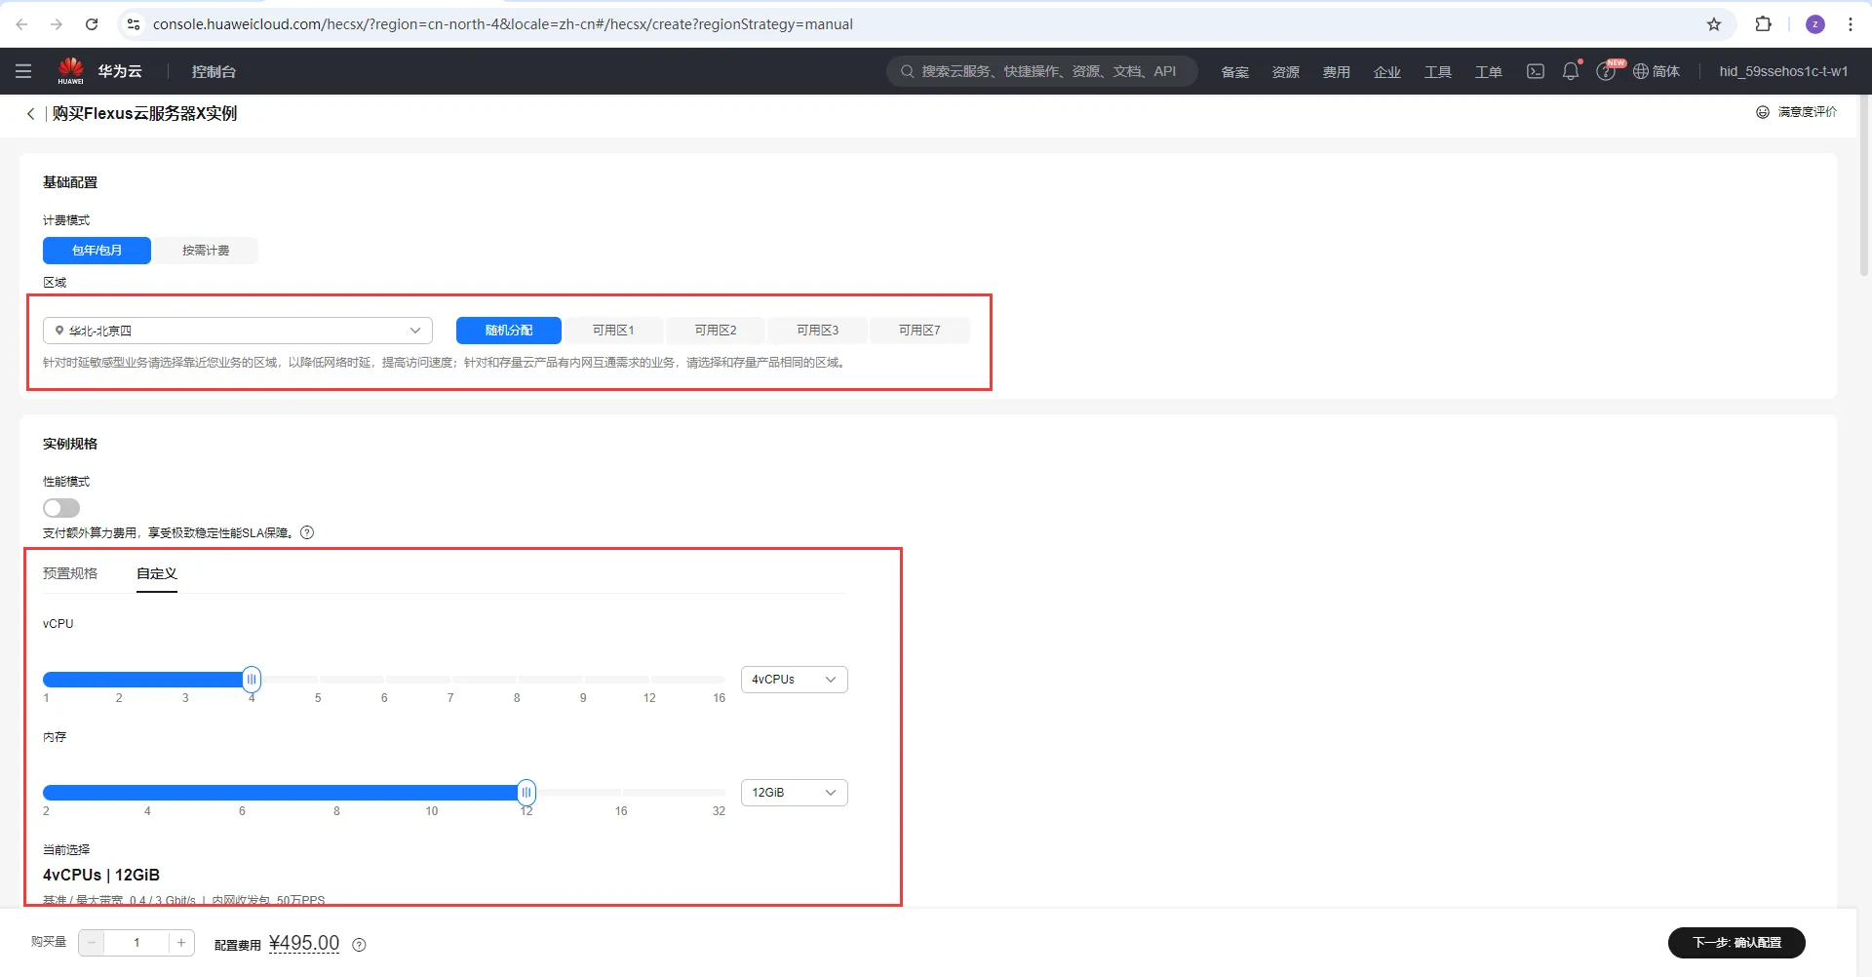The height and width of the screenshot is (977, 1872).
Task: Switch to the 自定义 tab
Action: [x=157, y=573]
